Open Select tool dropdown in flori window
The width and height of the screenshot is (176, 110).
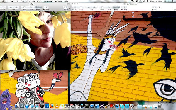pyautogui.click(x=38, y=7)
